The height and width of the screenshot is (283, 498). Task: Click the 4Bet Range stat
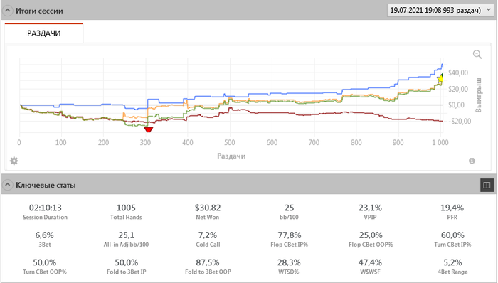coord(452,267)
